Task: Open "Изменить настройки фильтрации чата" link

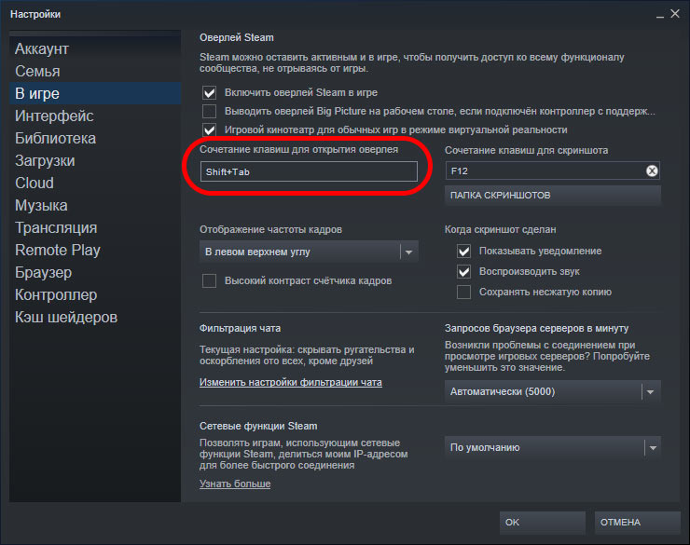Action: pyautogui.click(x=290, y=382)
